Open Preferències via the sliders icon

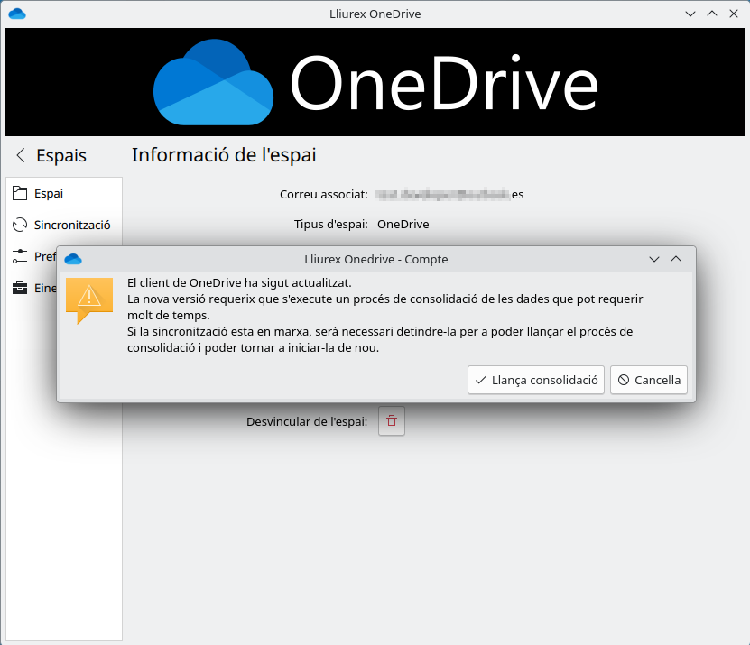tap(20, 256)
